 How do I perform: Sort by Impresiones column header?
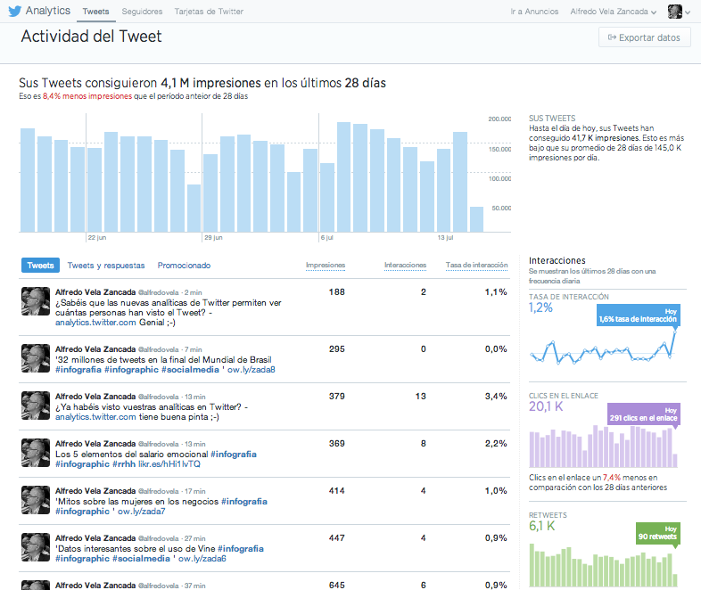[x=326, y=266]
